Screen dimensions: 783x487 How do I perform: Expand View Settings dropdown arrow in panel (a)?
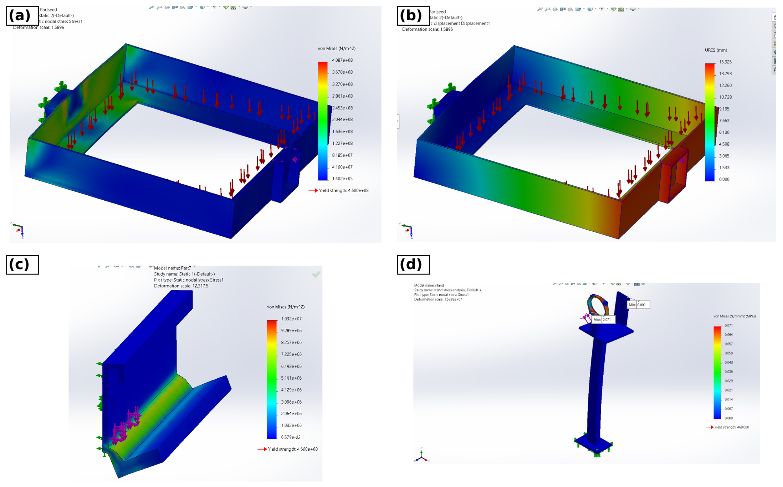click(251, 6)
